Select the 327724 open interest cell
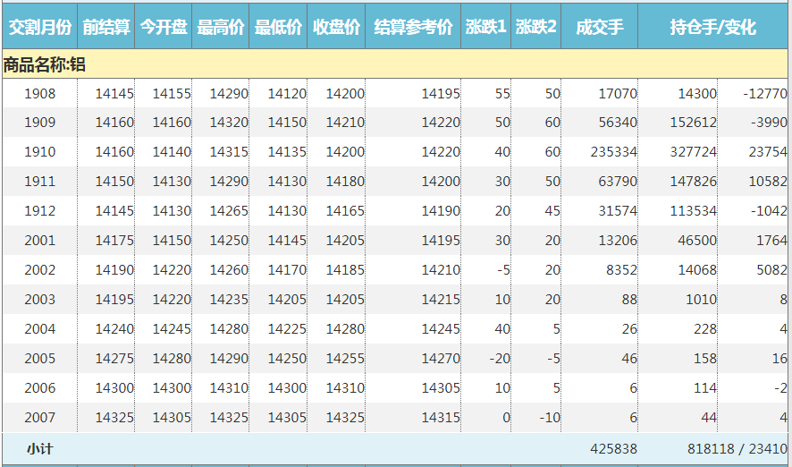Viewport: 792px width, 467px height. [693, 152]
